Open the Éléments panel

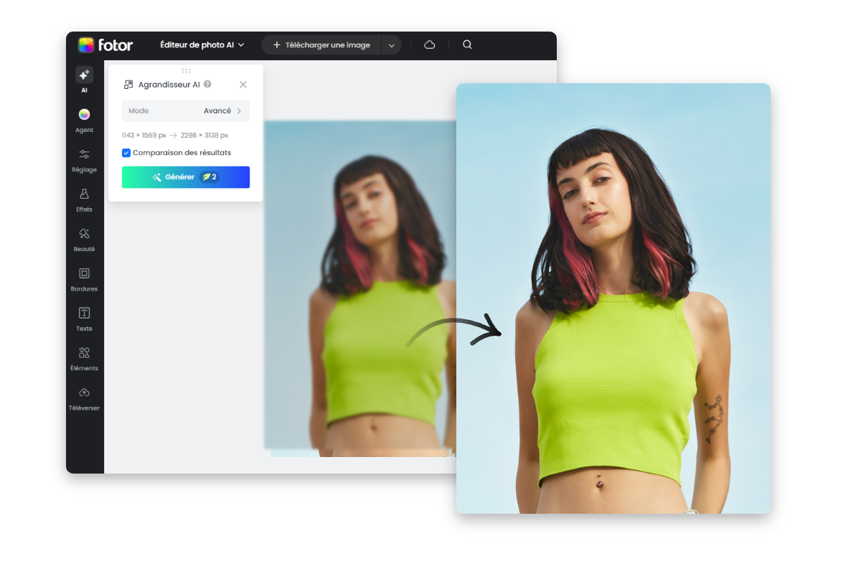(x=84, y=353)
